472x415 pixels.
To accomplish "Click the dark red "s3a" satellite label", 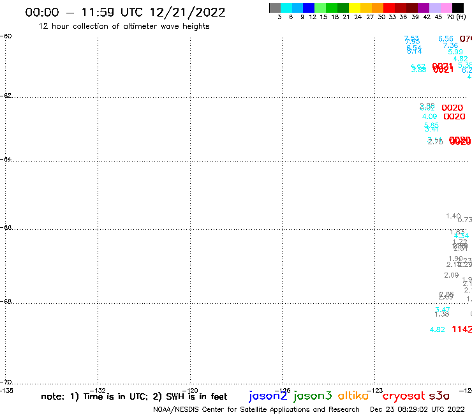I will (439, 396).
